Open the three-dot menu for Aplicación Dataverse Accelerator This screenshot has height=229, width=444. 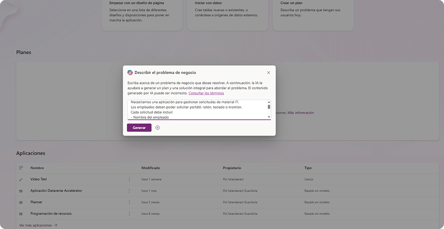coord(129,191)
